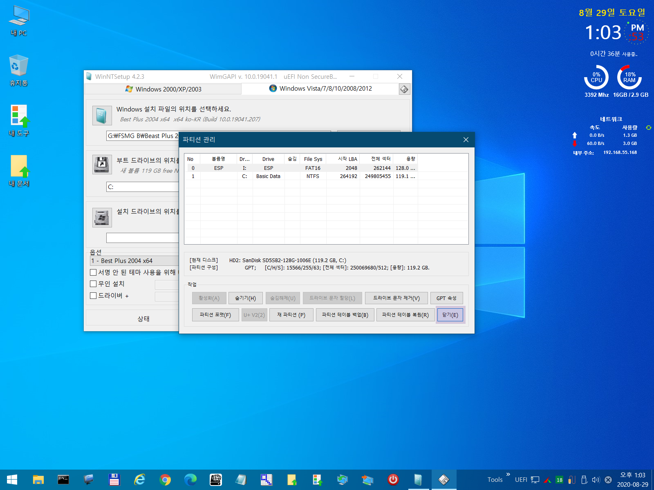Click the boot drive C: input field
Screen dimensions: 654x490
pyautogui.click(x=143, y=187)
